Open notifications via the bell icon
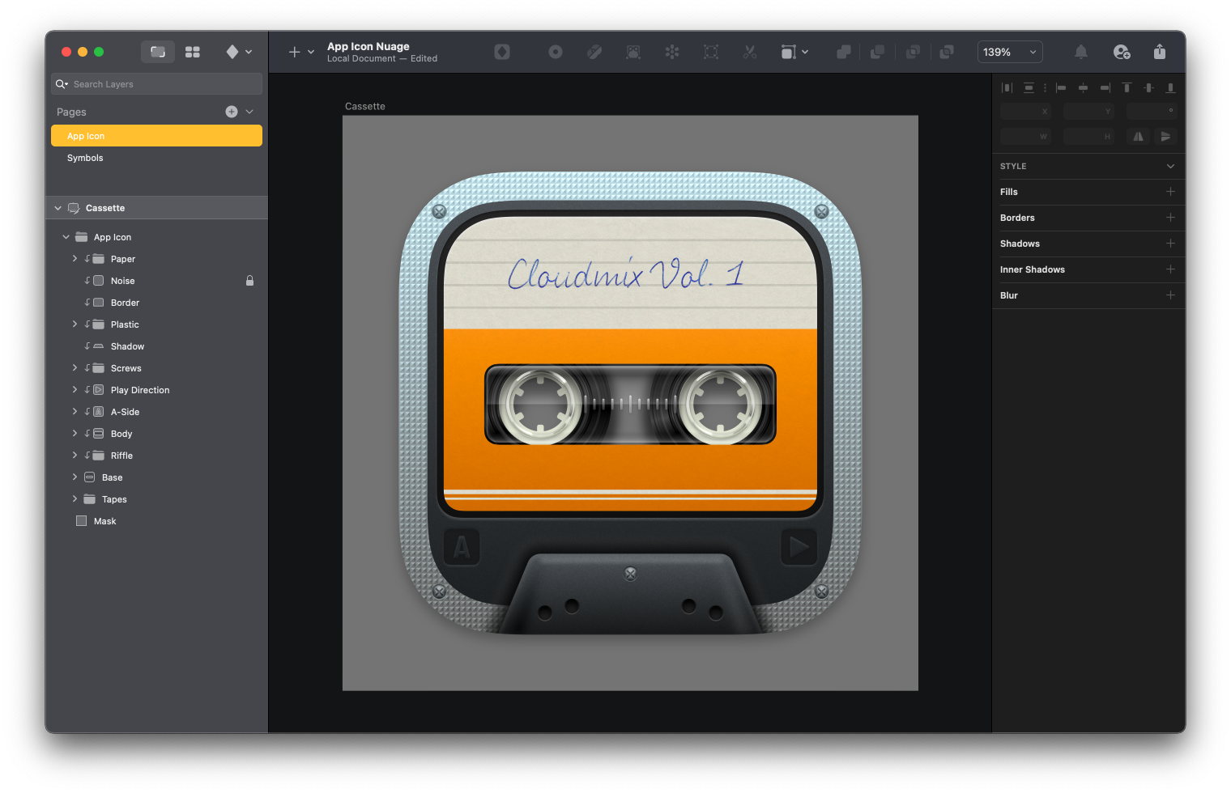The image size is (1231, 793). click(1080, 51)
